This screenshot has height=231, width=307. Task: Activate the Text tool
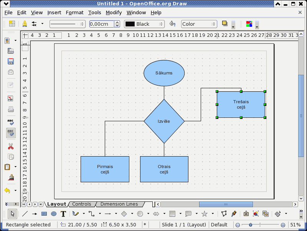pyautogui.click(x=63, y=214)
